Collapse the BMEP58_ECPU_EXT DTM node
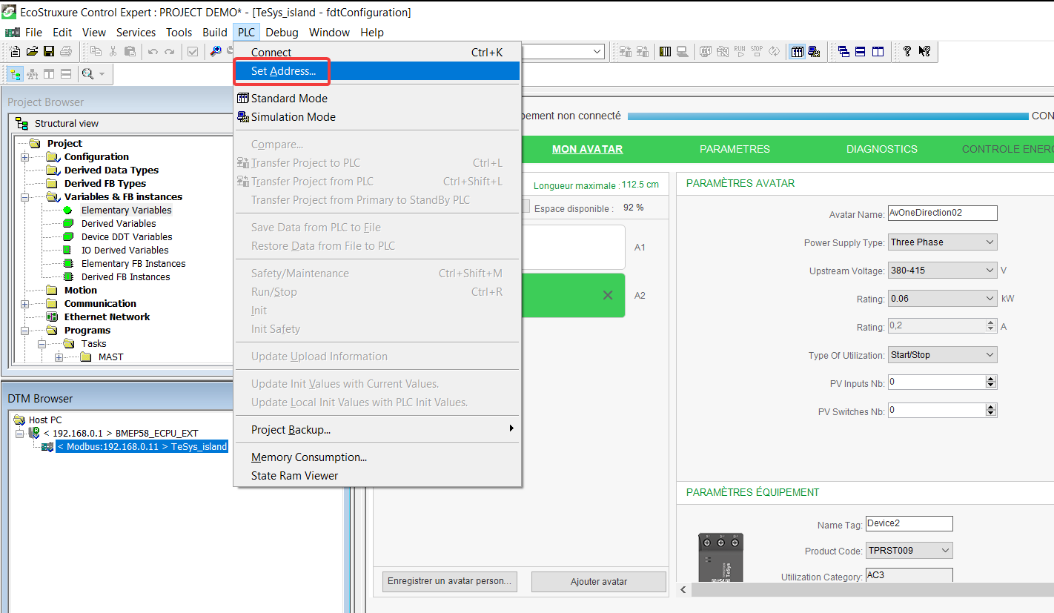The height and width of the screenshot is (613, 1054). 20,433
